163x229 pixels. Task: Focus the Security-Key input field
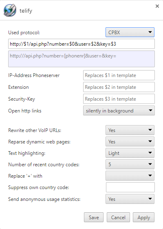point(119,99)
